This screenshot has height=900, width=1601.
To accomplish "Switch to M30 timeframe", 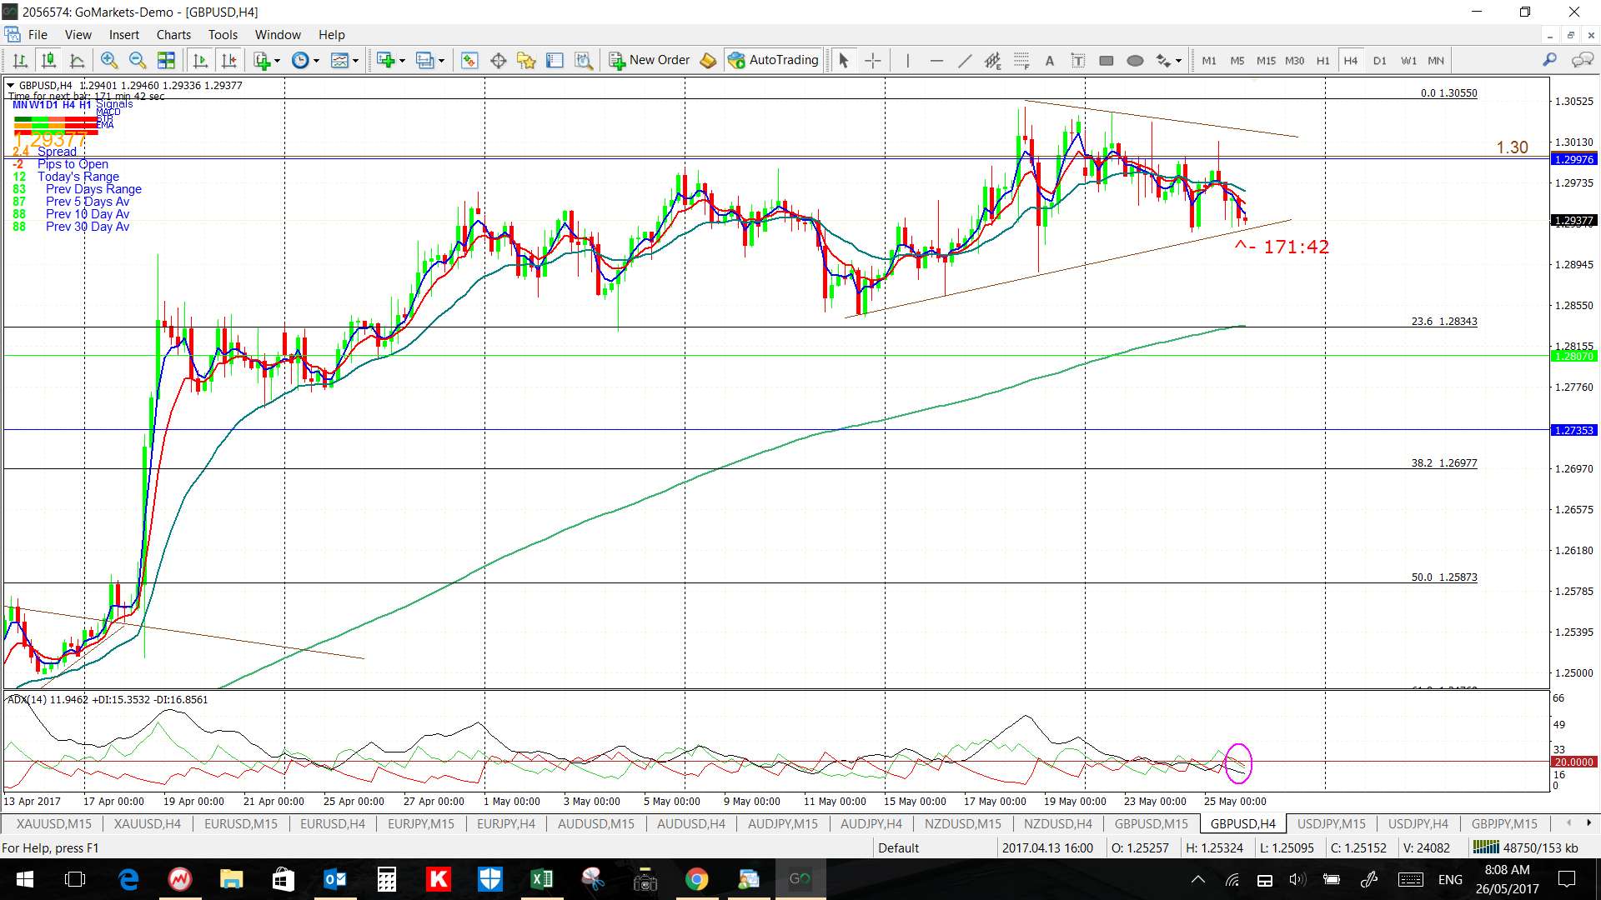I will coord(1295,60).
